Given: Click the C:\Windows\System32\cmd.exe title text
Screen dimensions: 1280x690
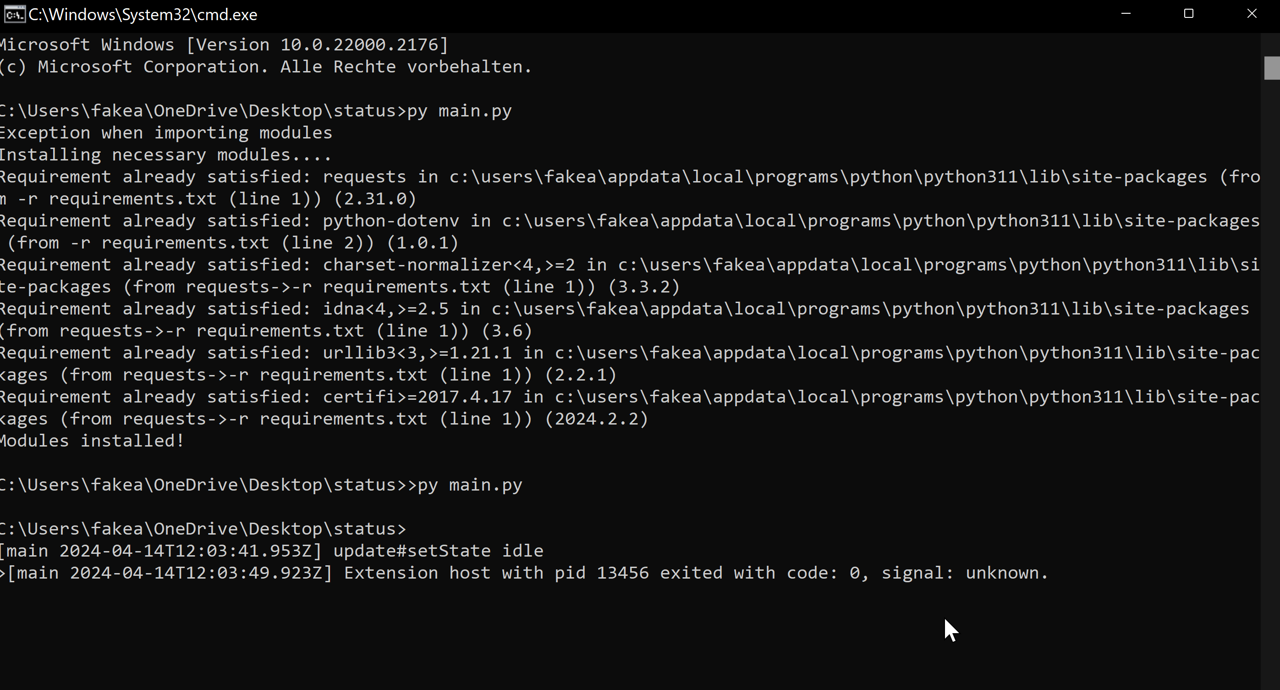Looking at the screenshot, I should pyautogui.click(x=143, y=15).
